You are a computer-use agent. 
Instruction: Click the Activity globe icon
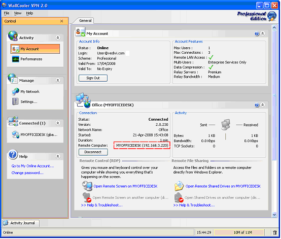click(x=13, y=36)
